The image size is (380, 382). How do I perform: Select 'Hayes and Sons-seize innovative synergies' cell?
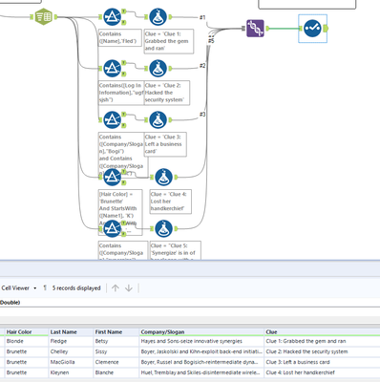(201, 341)
